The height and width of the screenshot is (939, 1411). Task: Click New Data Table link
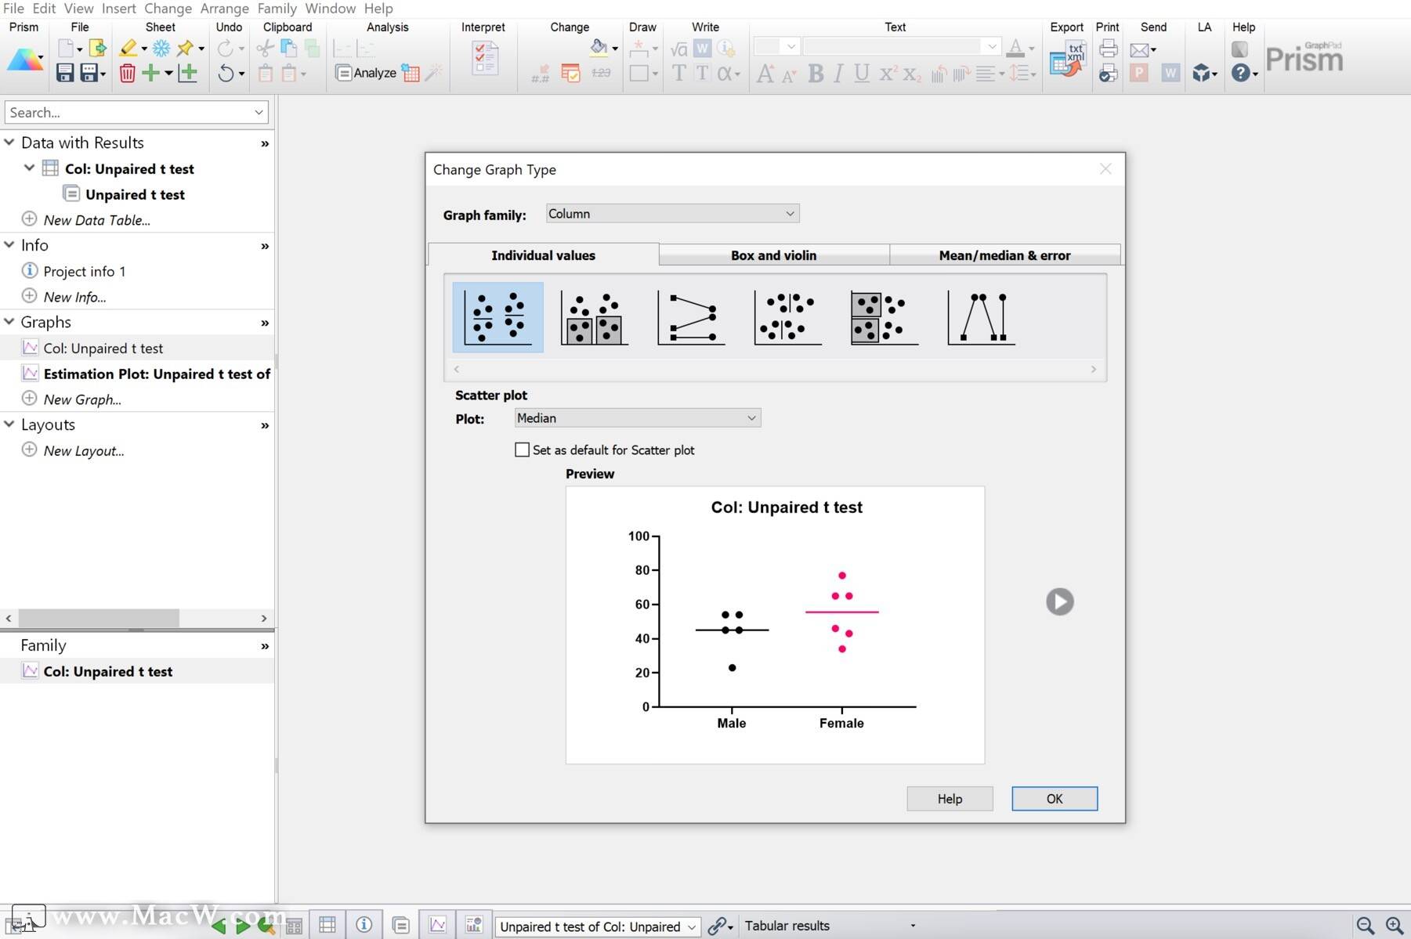pyautogui.click(x=96, y=220)
